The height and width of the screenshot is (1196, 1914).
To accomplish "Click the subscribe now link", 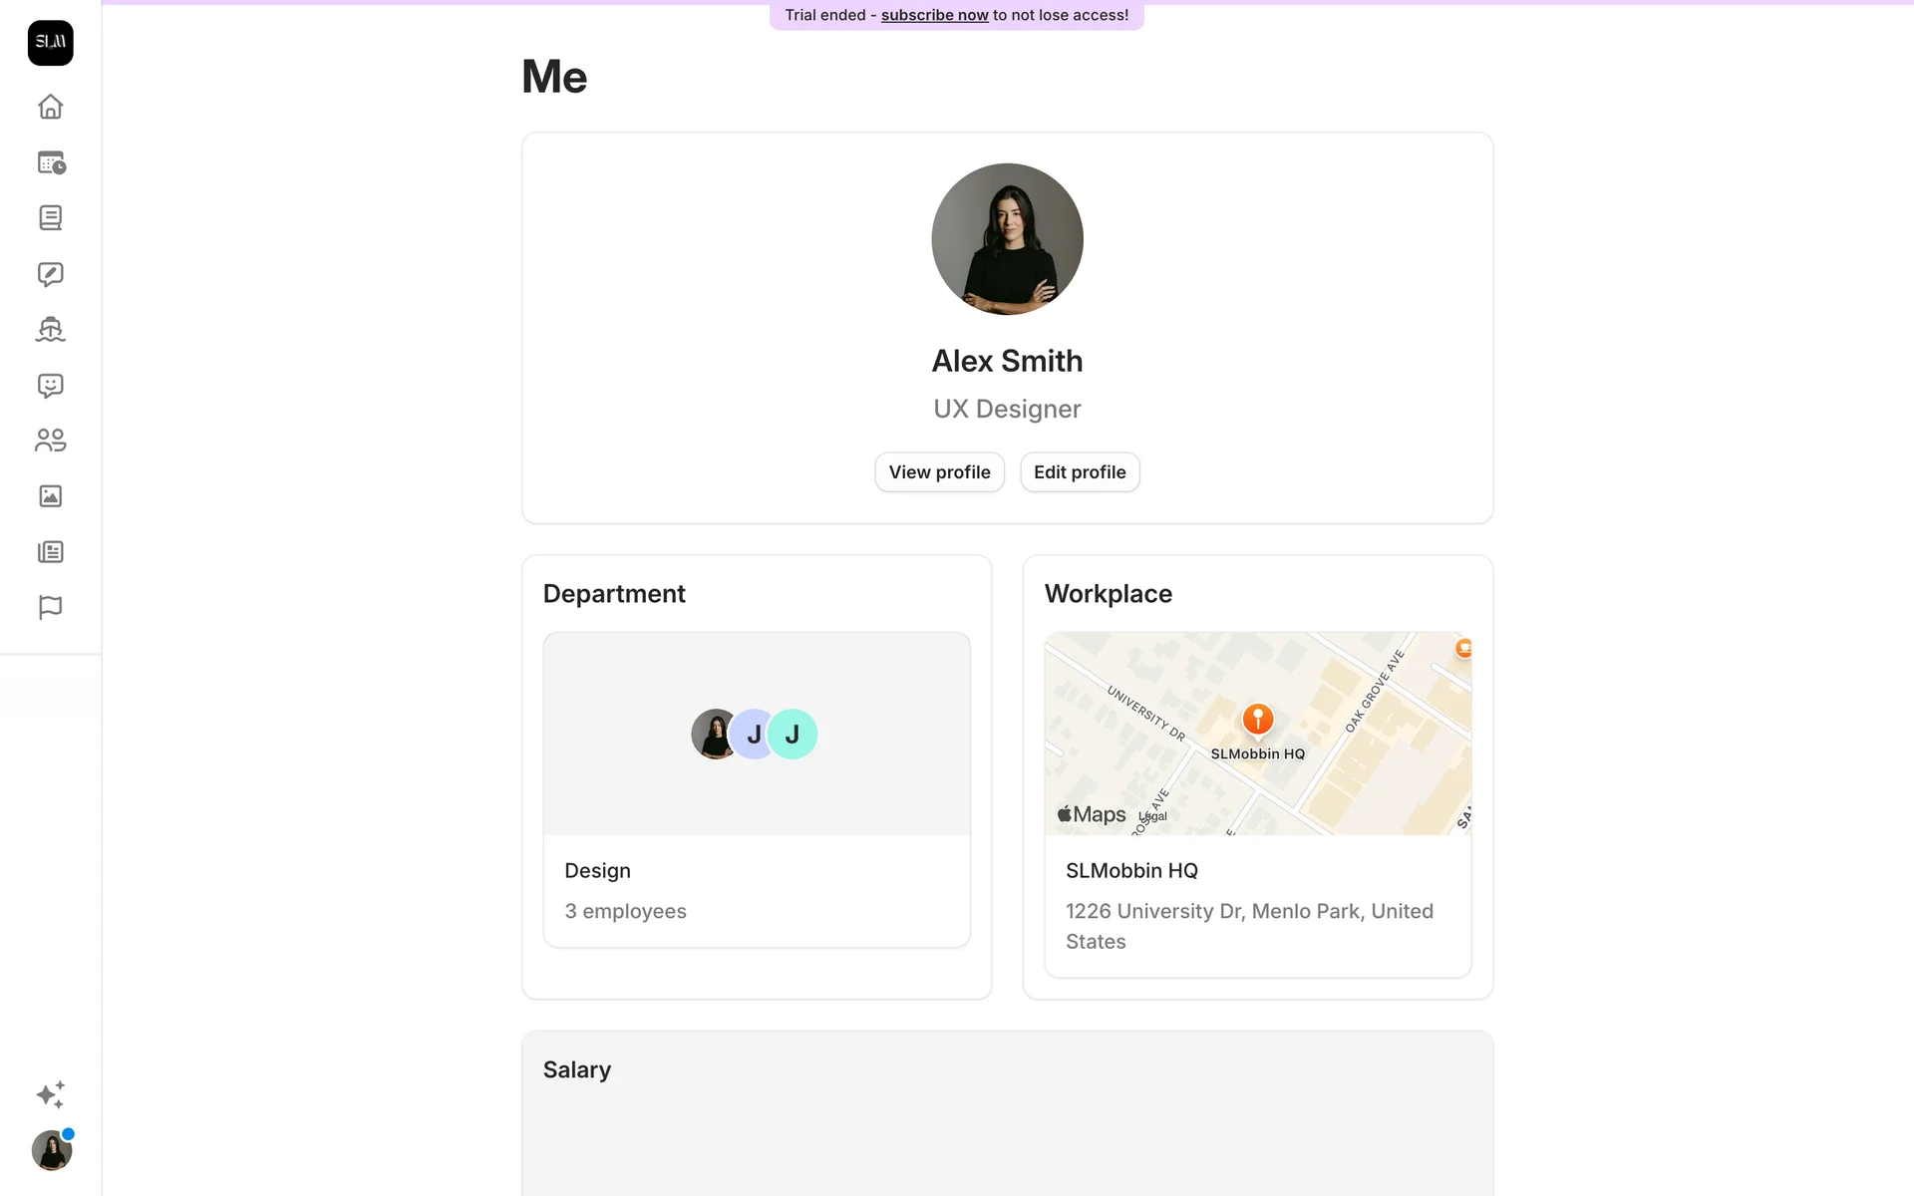I will click(x=934, y=15).
